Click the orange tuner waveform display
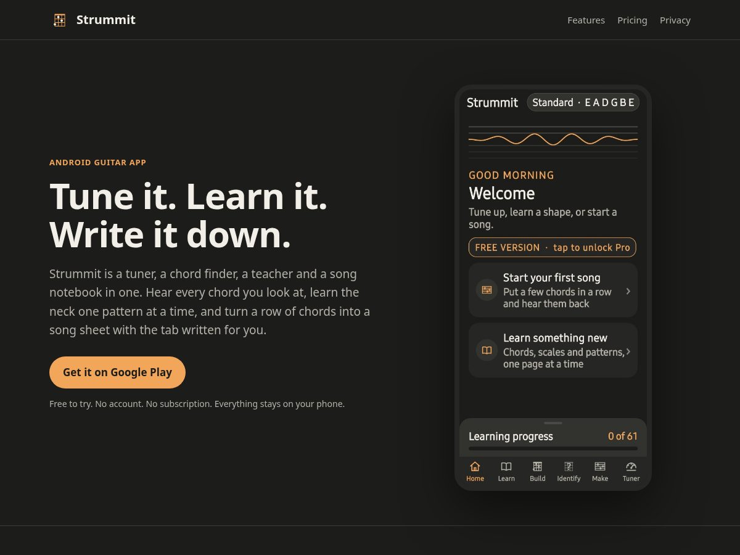The height and width of the screenshot is (555, 740). coord(553,139)
